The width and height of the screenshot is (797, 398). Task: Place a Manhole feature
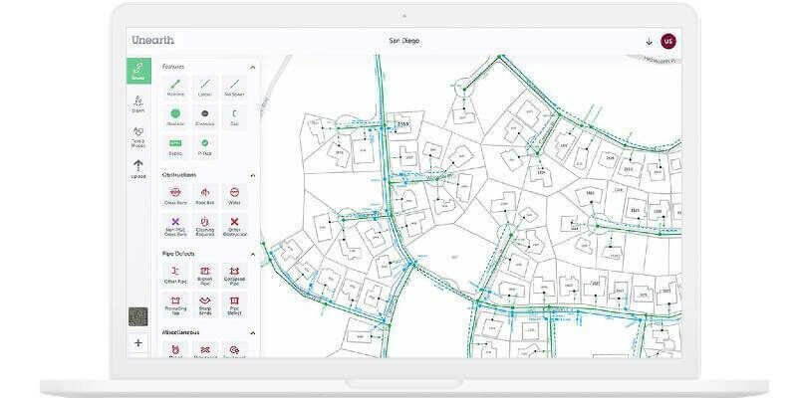pyautogui.click(x=175, y=117)
